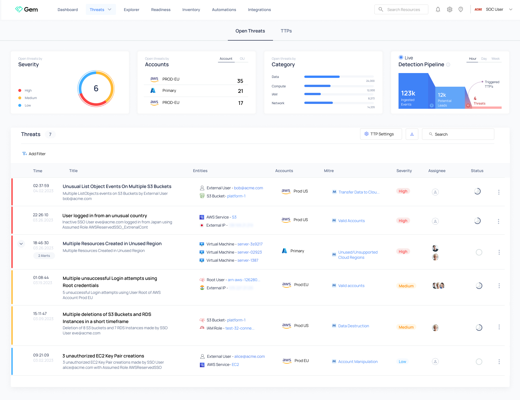
Task: Click status circle for EC2 Key Pair row
Action: (479, 362)
